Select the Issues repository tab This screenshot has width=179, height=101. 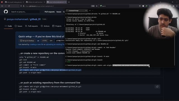[18, 26]
